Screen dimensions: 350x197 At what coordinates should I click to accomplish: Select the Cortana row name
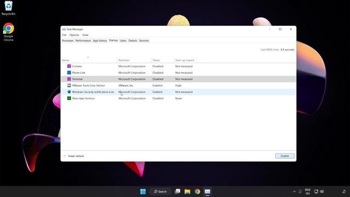pyautogui.click(x=77, y=66)
